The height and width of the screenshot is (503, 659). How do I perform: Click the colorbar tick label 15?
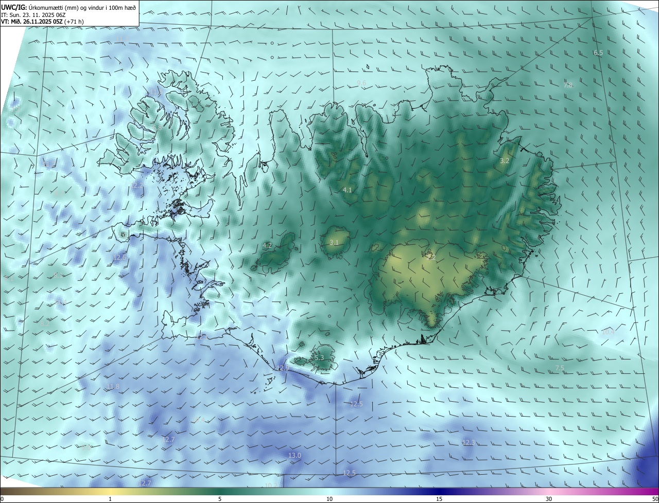click(439, 499)
